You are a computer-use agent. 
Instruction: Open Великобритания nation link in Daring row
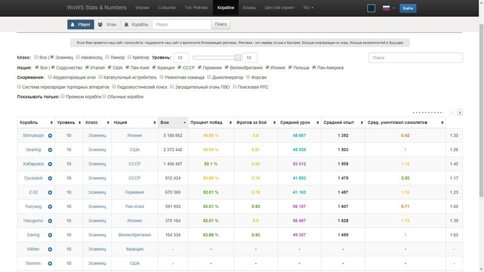pyautogui.click(x=134, y=235)
